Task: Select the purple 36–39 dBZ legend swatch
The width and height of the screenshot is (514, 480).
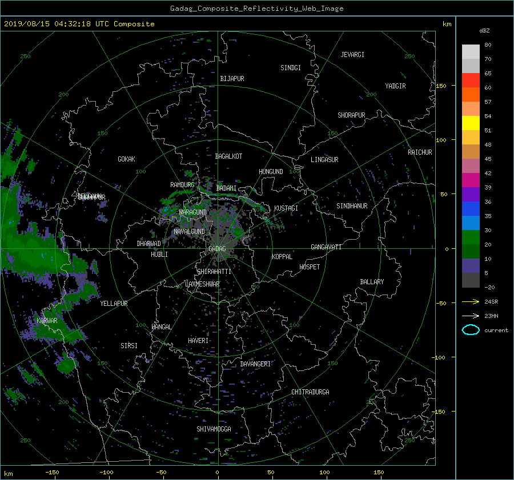Action: (x=471, y=194)
